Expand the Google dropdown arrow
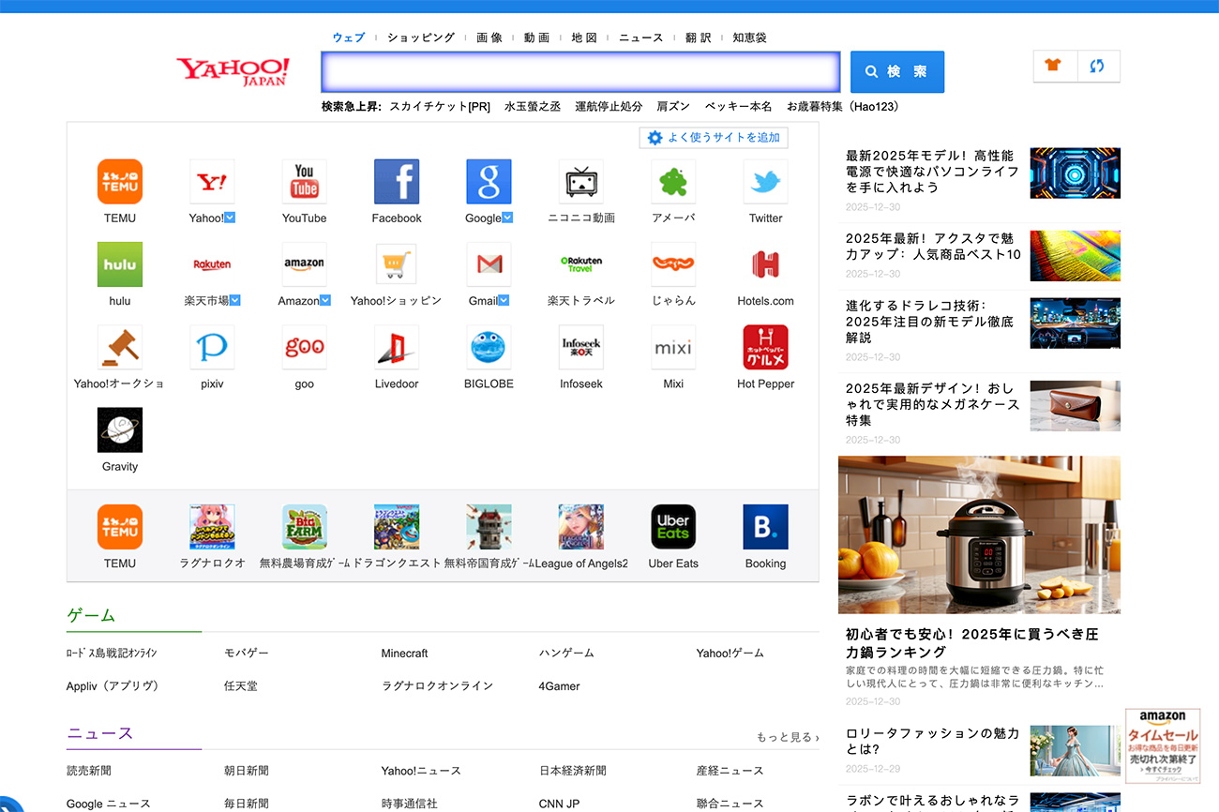Viewport: 1219px width, 812px height. (x=507, y=218)
